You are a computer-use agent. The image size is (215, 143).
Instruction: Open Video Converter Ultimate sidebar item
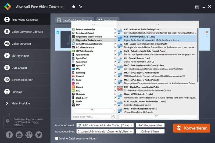pos(25,32)
